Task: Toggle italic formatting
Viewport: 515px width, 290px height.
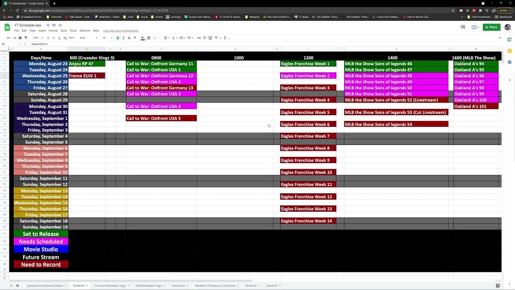Action: click(124, 38)
